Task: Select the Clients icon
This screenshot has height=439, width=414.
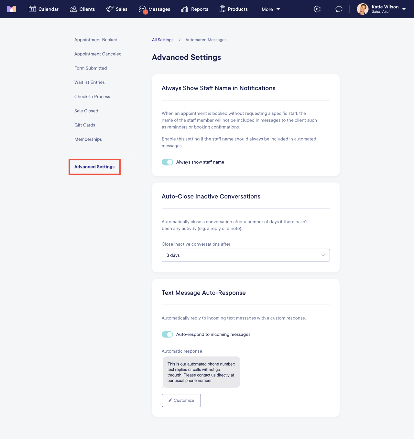Action: pos(73,9)
